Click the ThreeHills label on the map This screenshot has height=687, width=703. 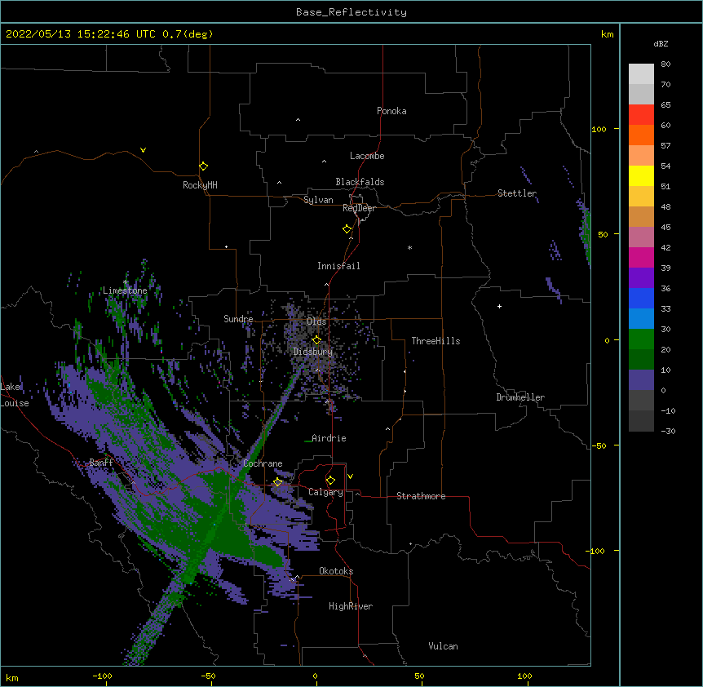[x=436, y=341]
